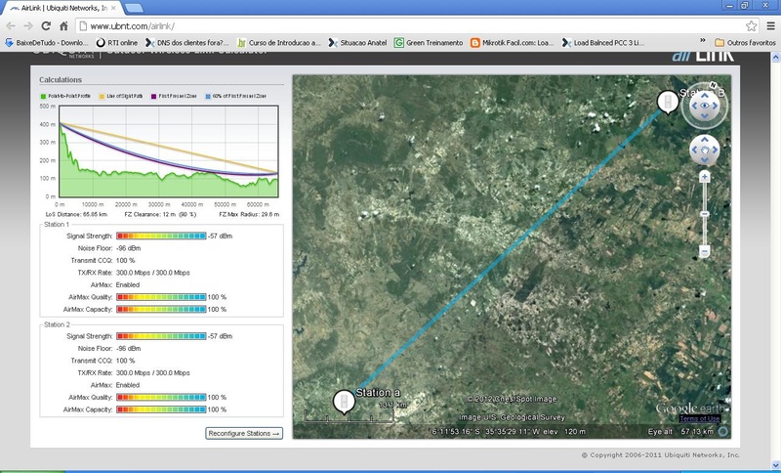Click the airLink logo in header
Screen dimensions: 781x473
pos(703,56)
